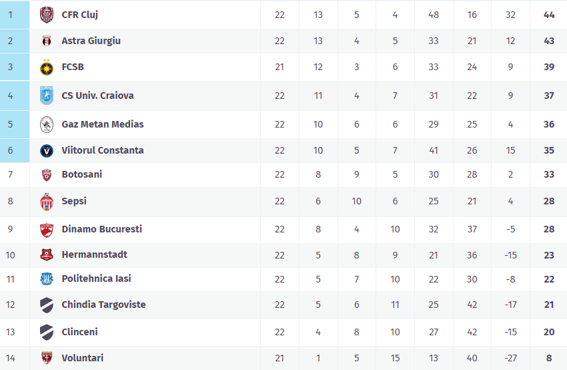This screenshot has height=370, width=567.
Task: Click the Botosani club crest
Action: 46,175
